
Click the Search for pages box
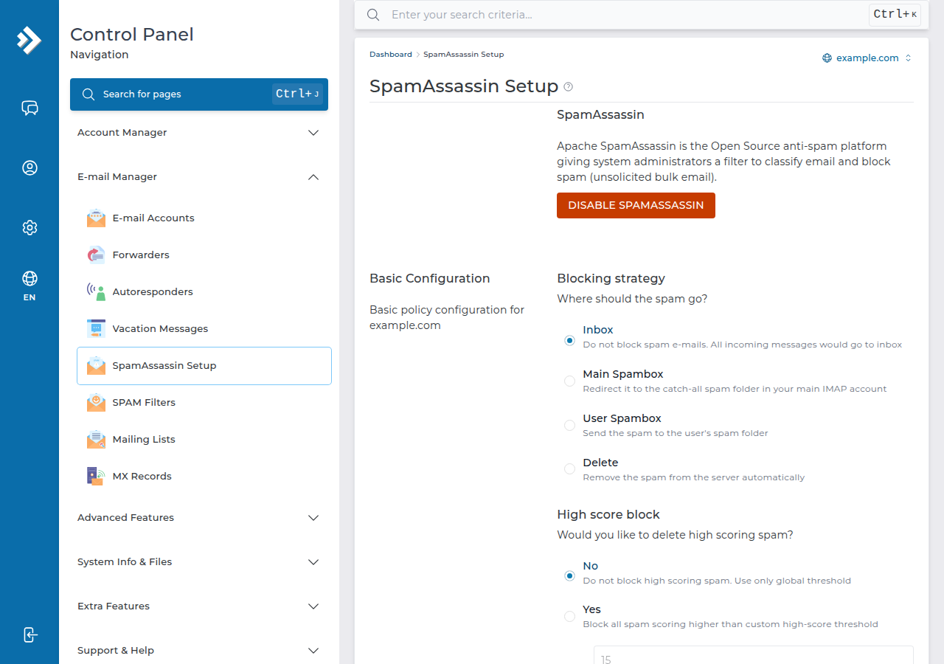click(199, 94)
